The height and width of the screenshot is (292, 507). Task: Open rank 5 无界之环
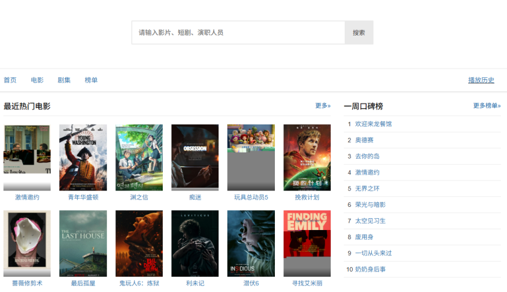click(x=367, y=188)
